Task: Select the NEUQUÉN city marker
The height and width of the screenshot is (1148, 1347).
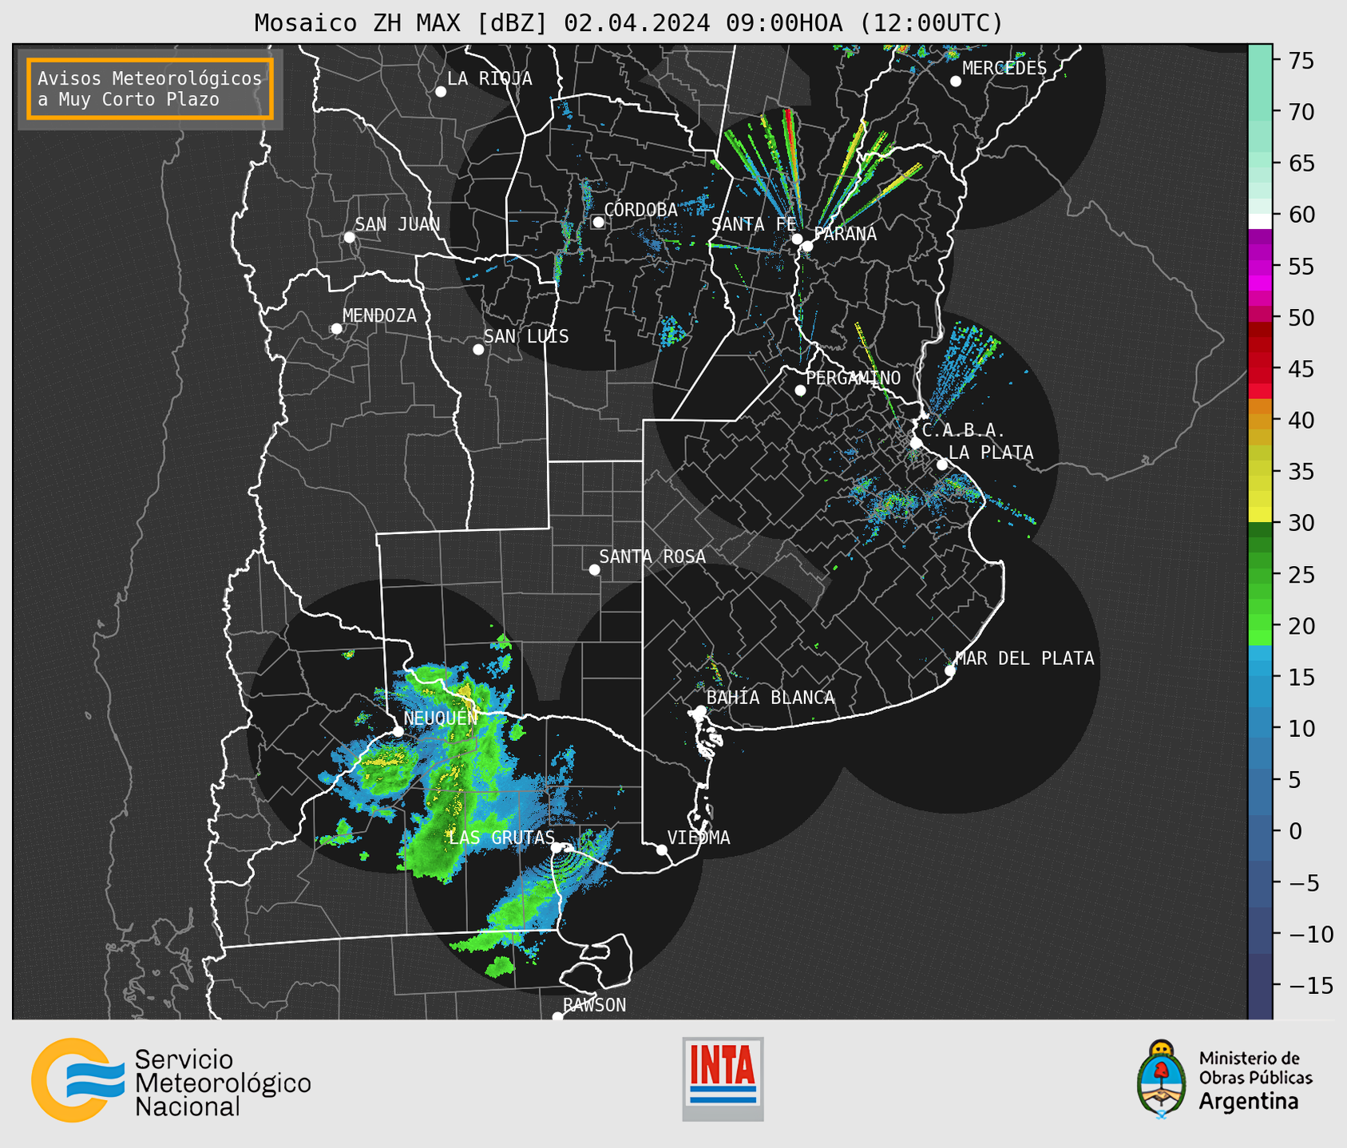Action: [x=398, y=731]
